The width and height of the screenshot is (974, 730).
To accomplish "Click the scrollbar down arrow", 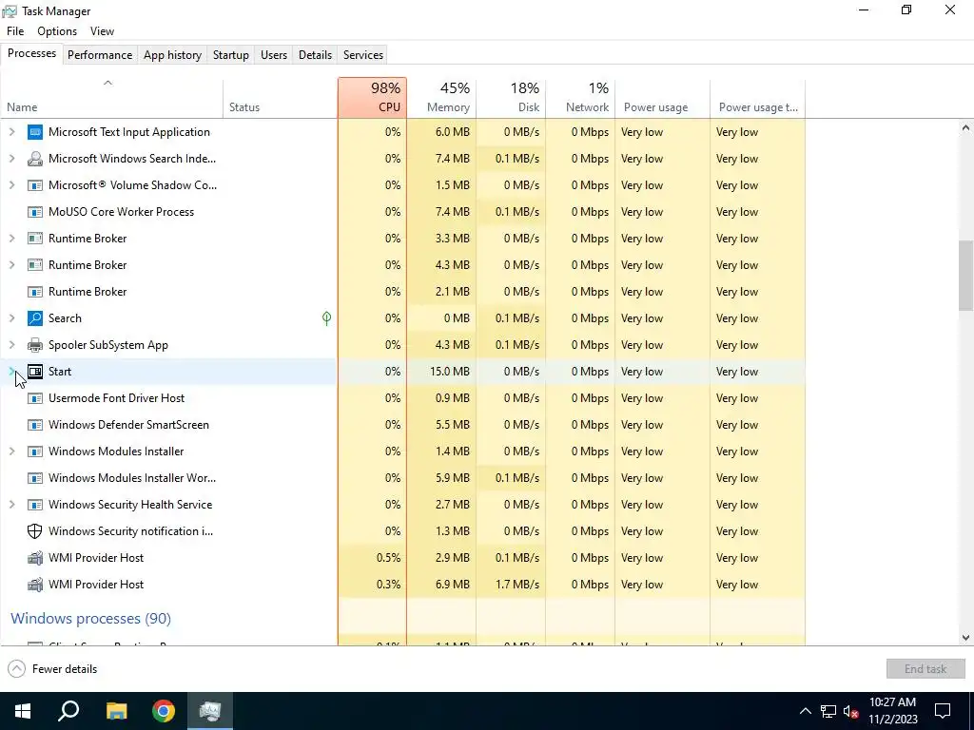I will click(x=965, y=638).
